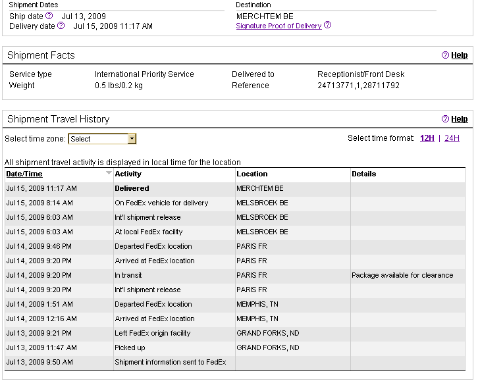Screen dimensions: 478x383
Task: Switch time format to 12H
Action: pos(427,138)
